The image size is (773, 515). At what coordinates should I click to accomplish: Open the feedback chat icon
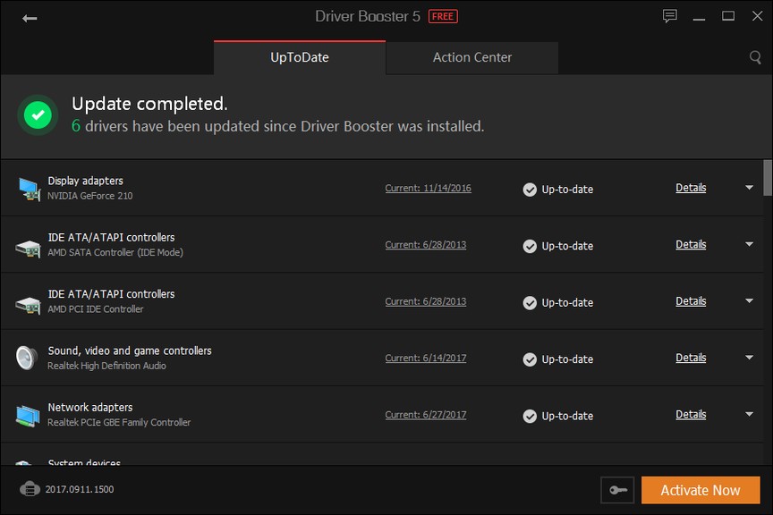(x=669, y=16)
